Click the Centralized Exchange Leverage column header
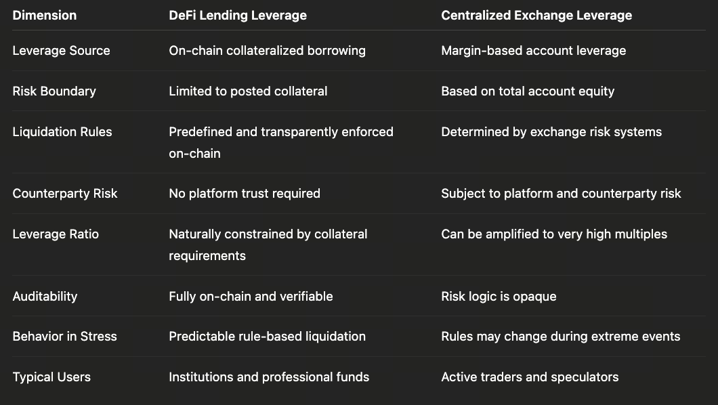The image size is (718, 405). [536, 15]
